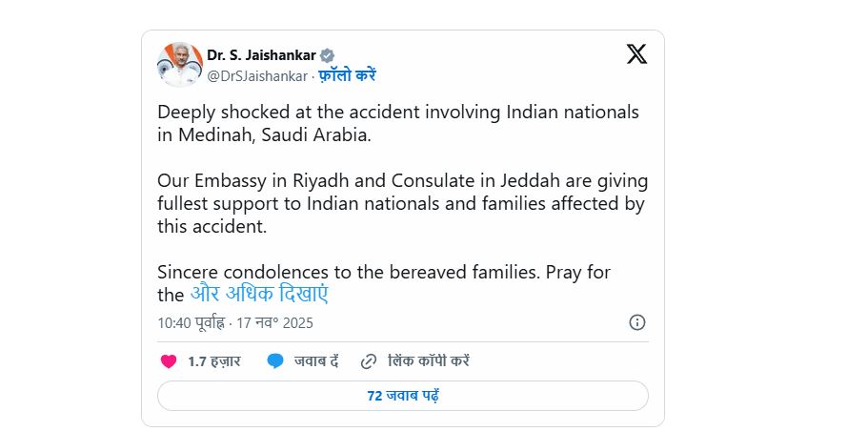
Task: Open the tweet info circle icon
Action: point(637,322)
